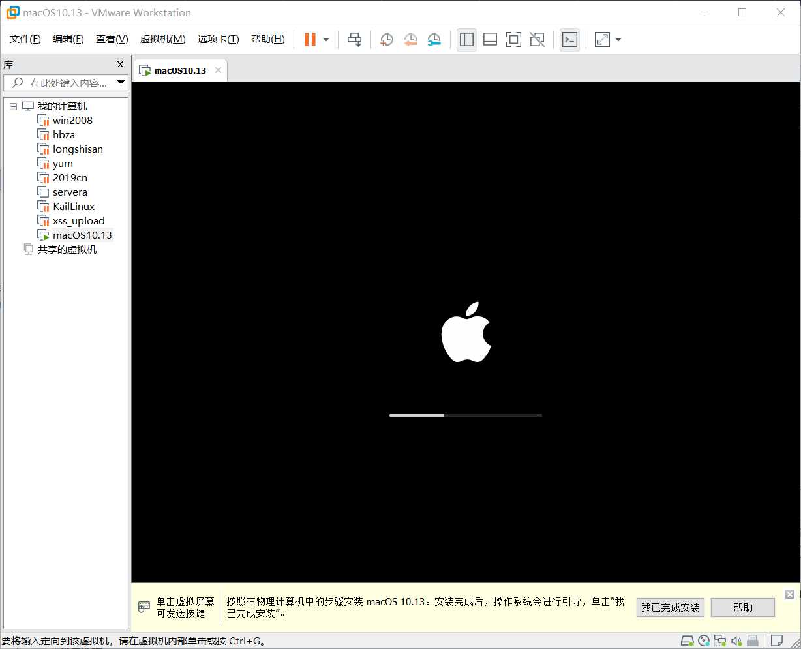The image size is (801, 649).
Task: Click the hard disk status icon
Action: (x=688, y=641)
